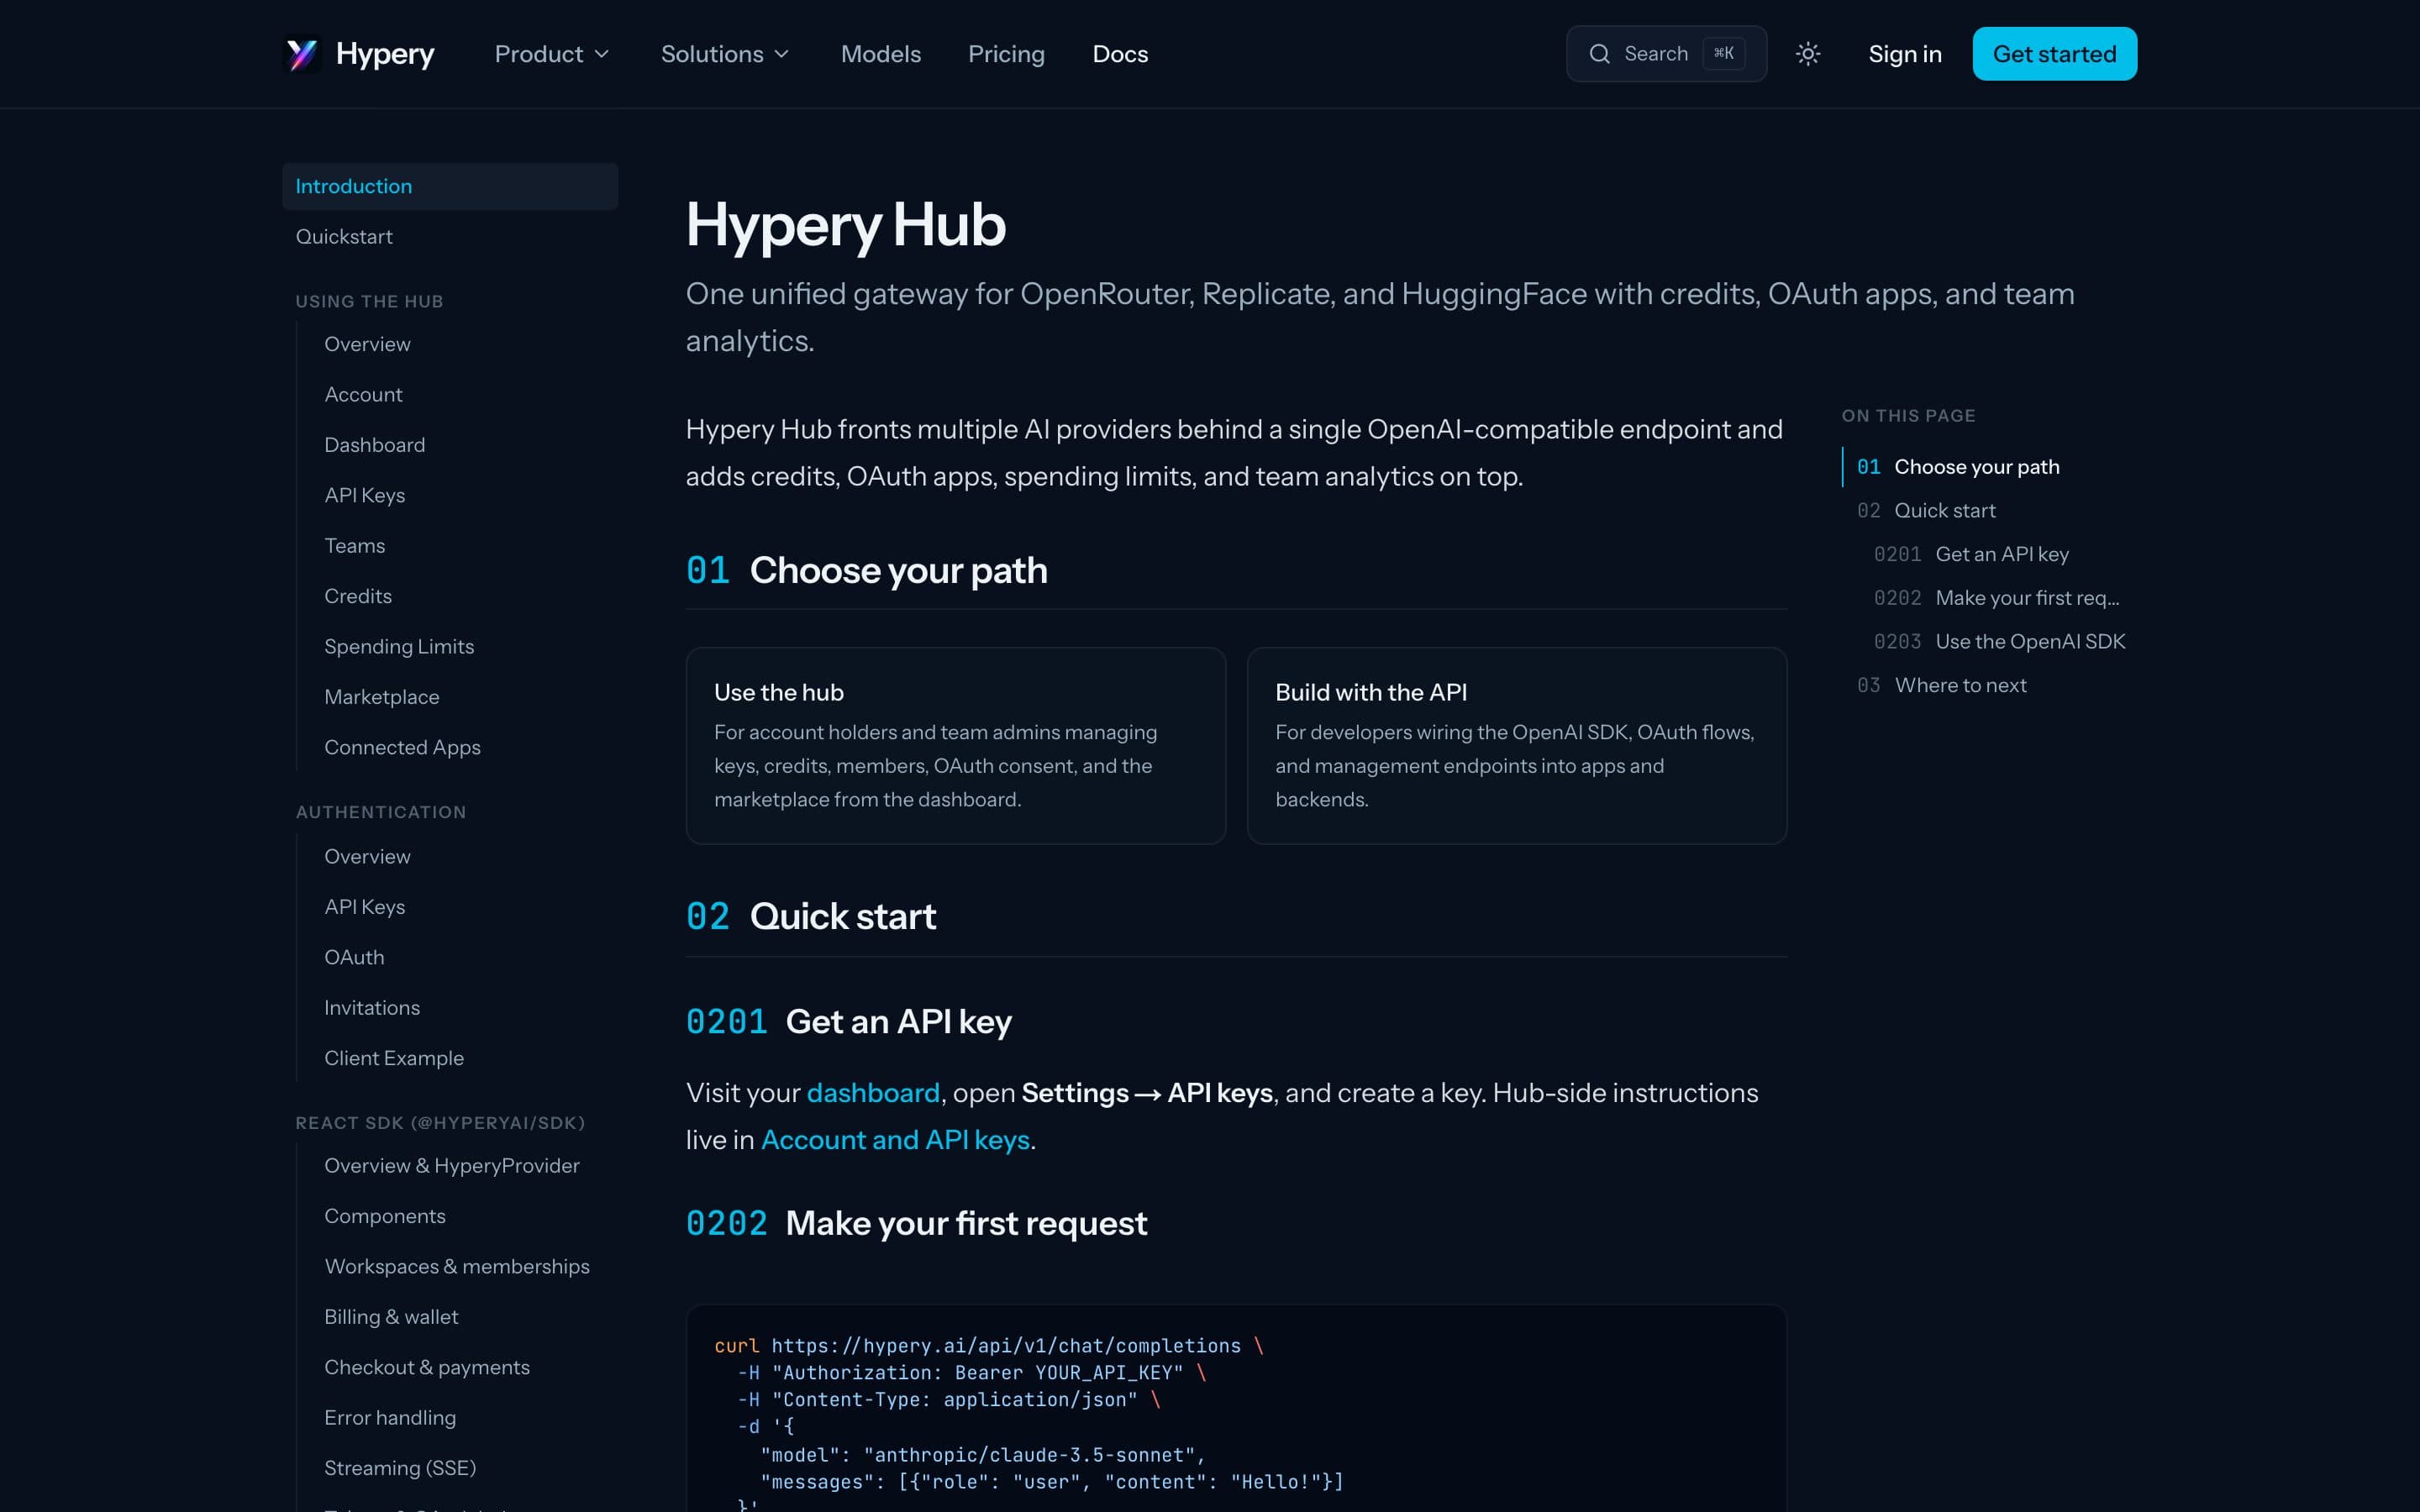Focus the Search field
This screenshot has height=1512, width=2420.
pyautogui.click(x=1666, y=54)
